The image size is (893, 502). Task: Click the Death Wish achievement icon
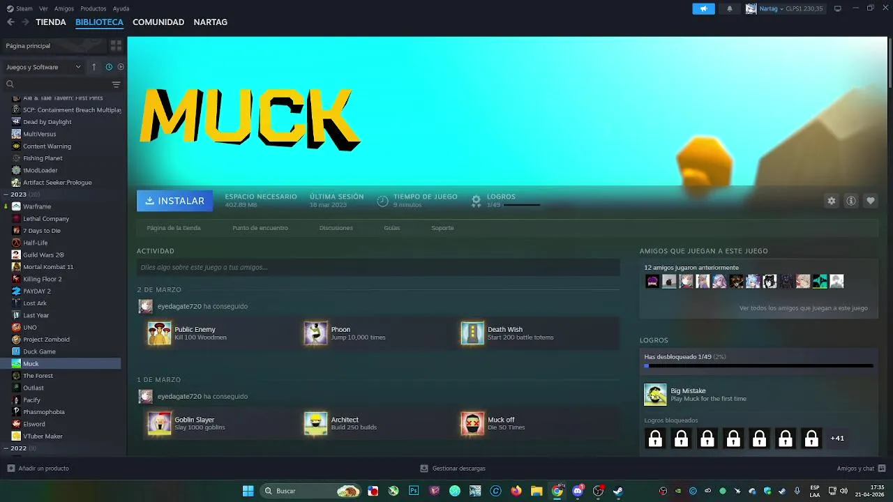[472, 333]
